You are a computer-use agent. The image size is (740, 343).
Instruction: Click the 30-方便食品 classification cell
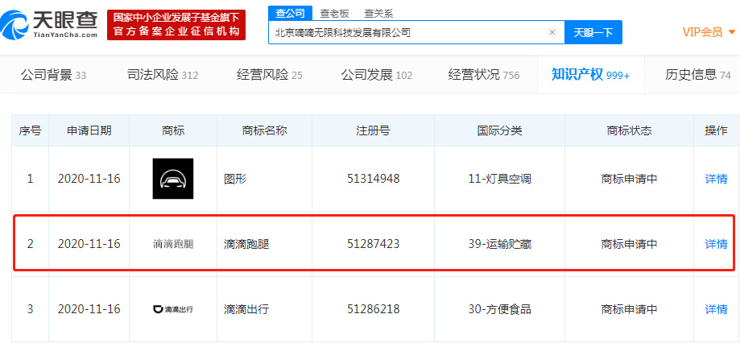tap(500, 309)
